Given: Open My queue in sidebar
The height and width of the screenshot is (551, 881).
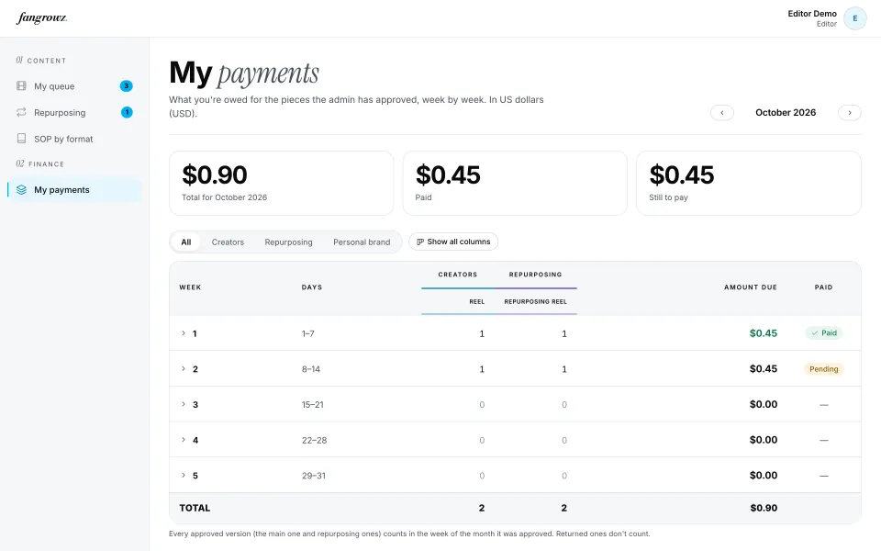Looking at the screenshot, I should 74,86.
